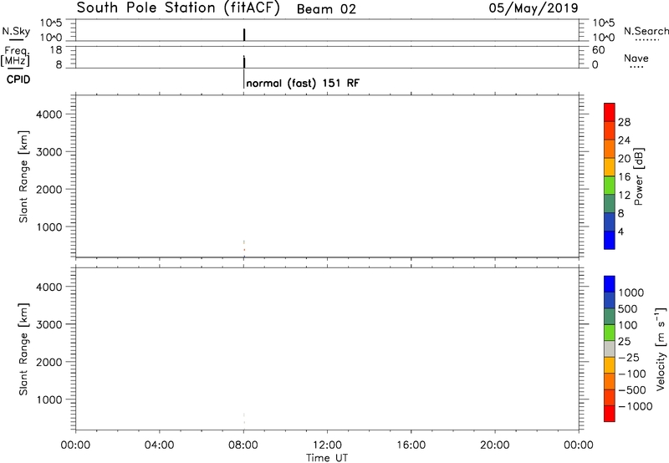
Task: Click the 'Time UT' axis title
Action: point(327,458)
